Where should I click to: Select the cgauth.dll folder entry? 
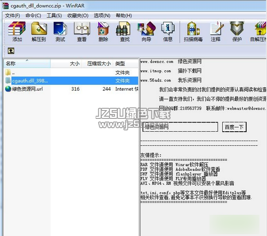pyautogui.click(x=29, y=80)
